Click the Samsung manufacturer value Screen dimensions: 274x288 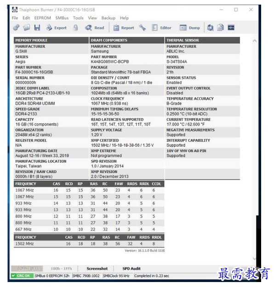(100, 51)
